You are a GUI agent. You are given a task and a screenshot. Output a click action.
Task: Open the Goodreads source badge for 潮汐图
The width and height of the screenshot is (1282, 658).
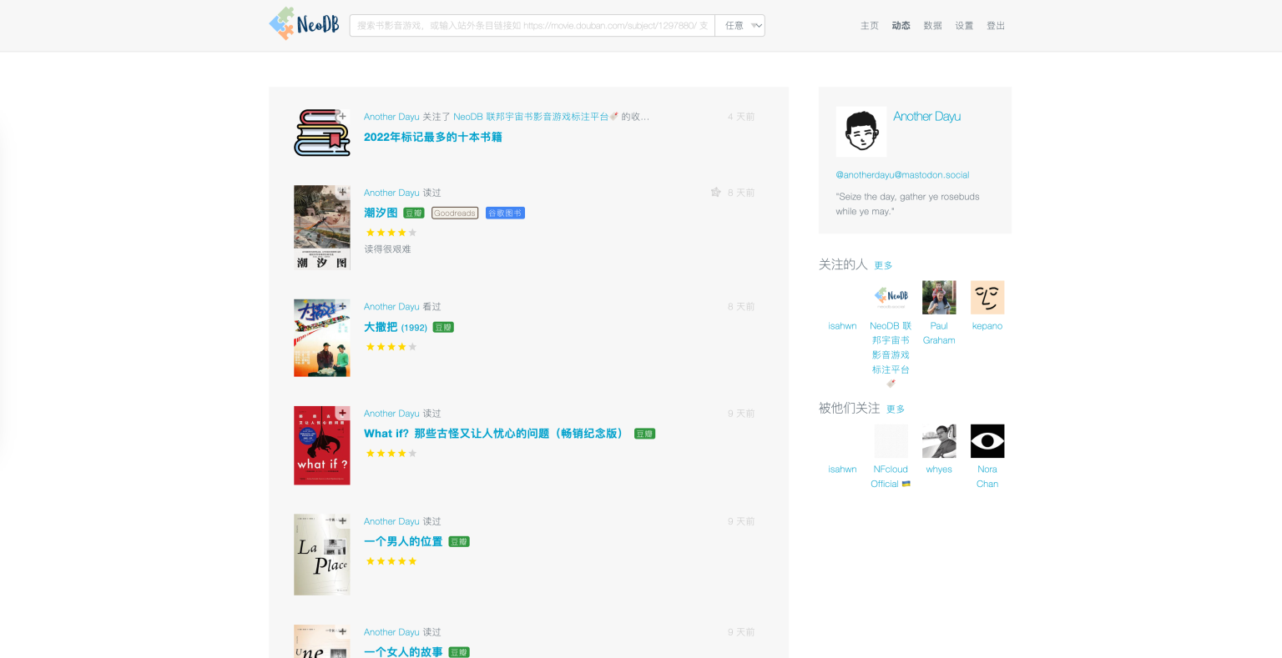[x=454, y=213]
